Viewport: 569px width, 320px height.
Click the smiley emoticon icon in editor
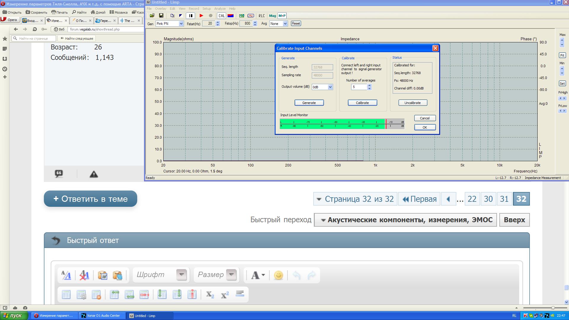278,275
